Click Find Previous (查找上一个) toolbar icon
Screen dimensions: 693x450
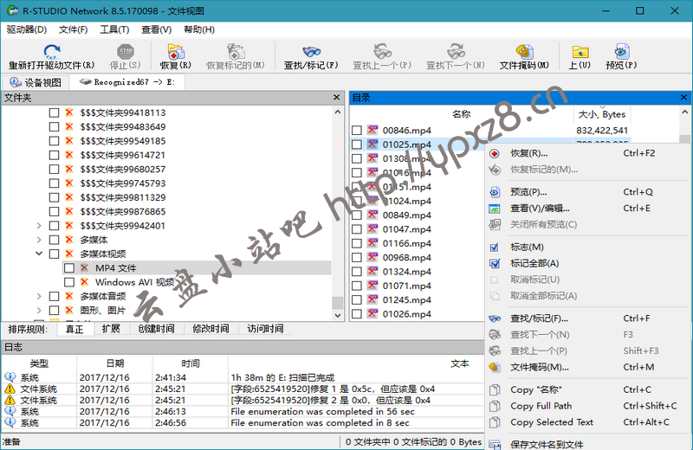point(382,51)
